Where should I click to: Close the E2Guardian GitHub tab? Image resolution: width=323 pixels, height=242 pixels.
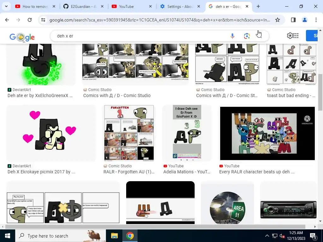pos(102,6)
